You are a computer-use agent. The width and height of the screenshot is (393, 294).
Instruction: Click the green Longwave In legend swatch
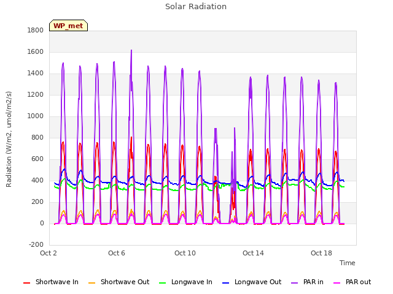[162, 283]
